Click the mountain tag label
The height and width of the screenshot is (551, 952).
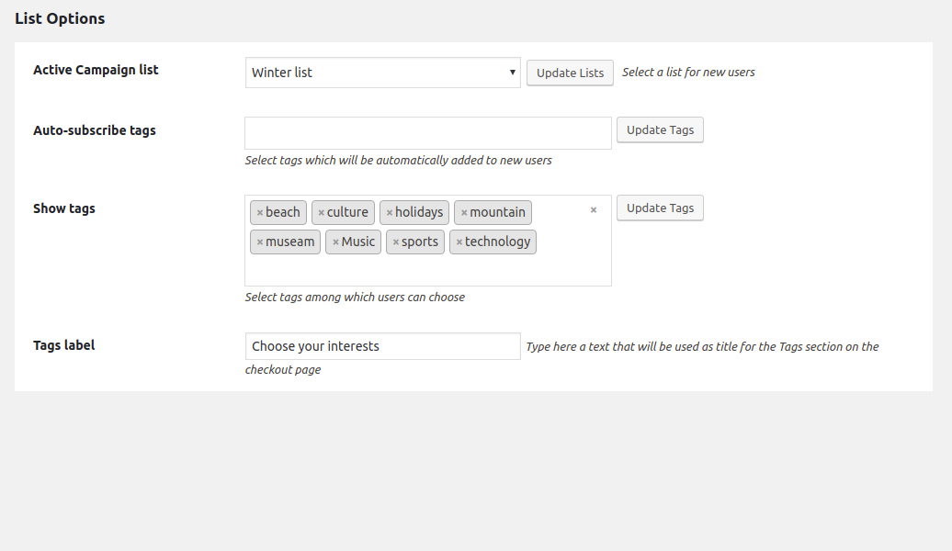(498, 213)
